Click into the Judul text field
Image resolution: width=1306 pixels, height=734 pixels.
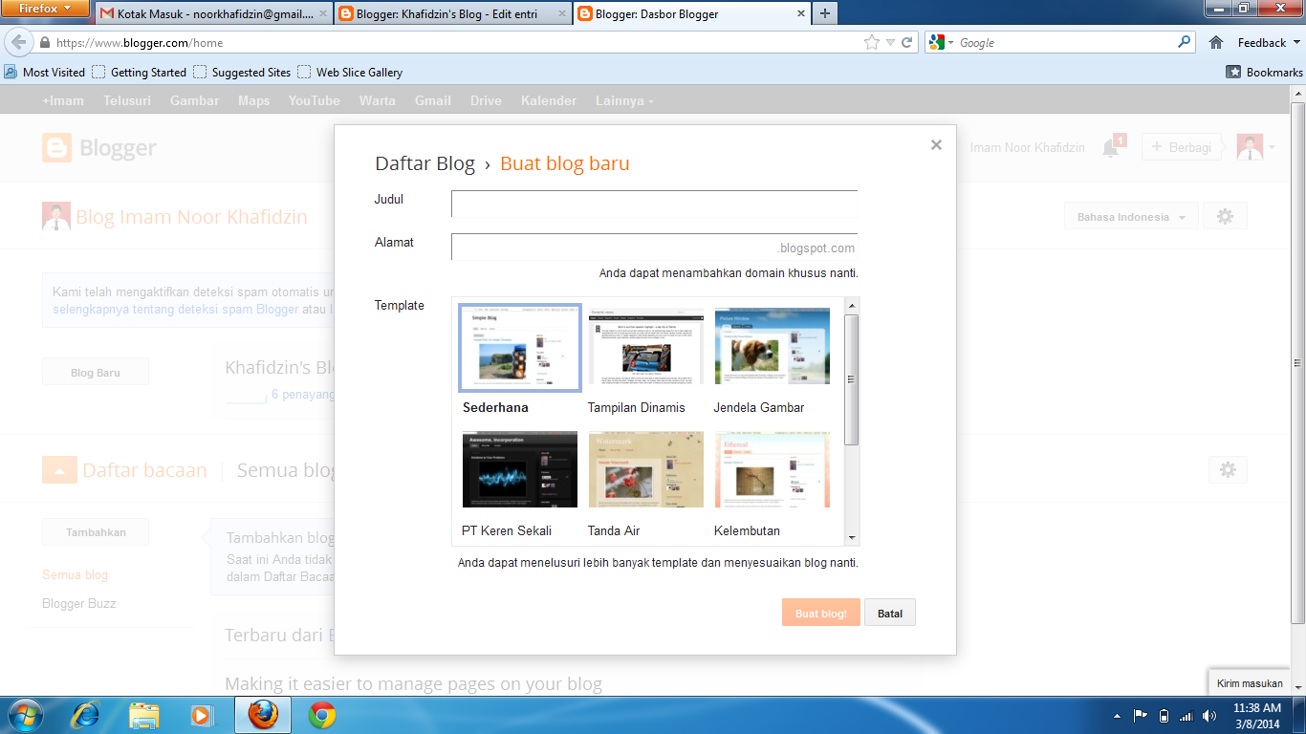(654, 204)
